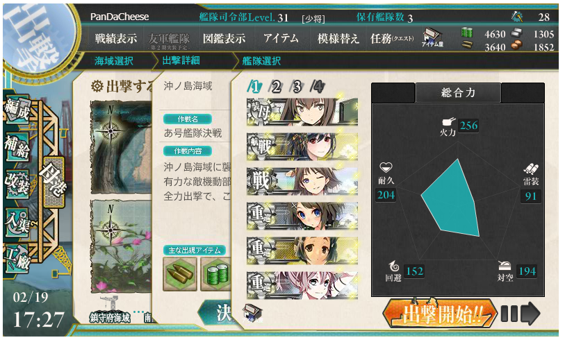Open 戦績表示 records menu
Image resolution: width=565 pixels, height=340 pixels.
coord(116,38)
